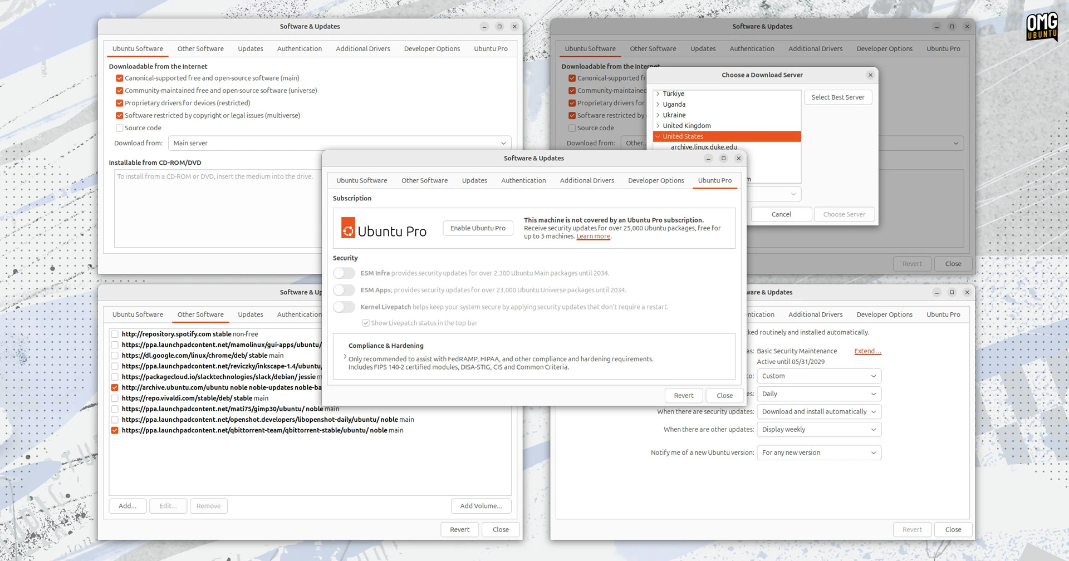Image resolution: width=1069 pixels, height=561 pixels.
Task: Open the Download and install automatically dropdown
Action: 818,412
